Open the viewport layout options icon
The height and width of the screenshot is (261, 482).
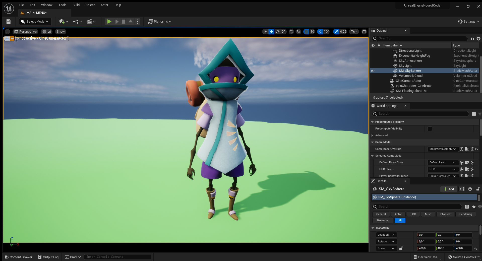(x=364, y=32)
